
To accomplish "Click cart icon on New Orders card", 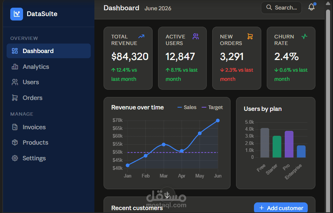I will (250, 37).
